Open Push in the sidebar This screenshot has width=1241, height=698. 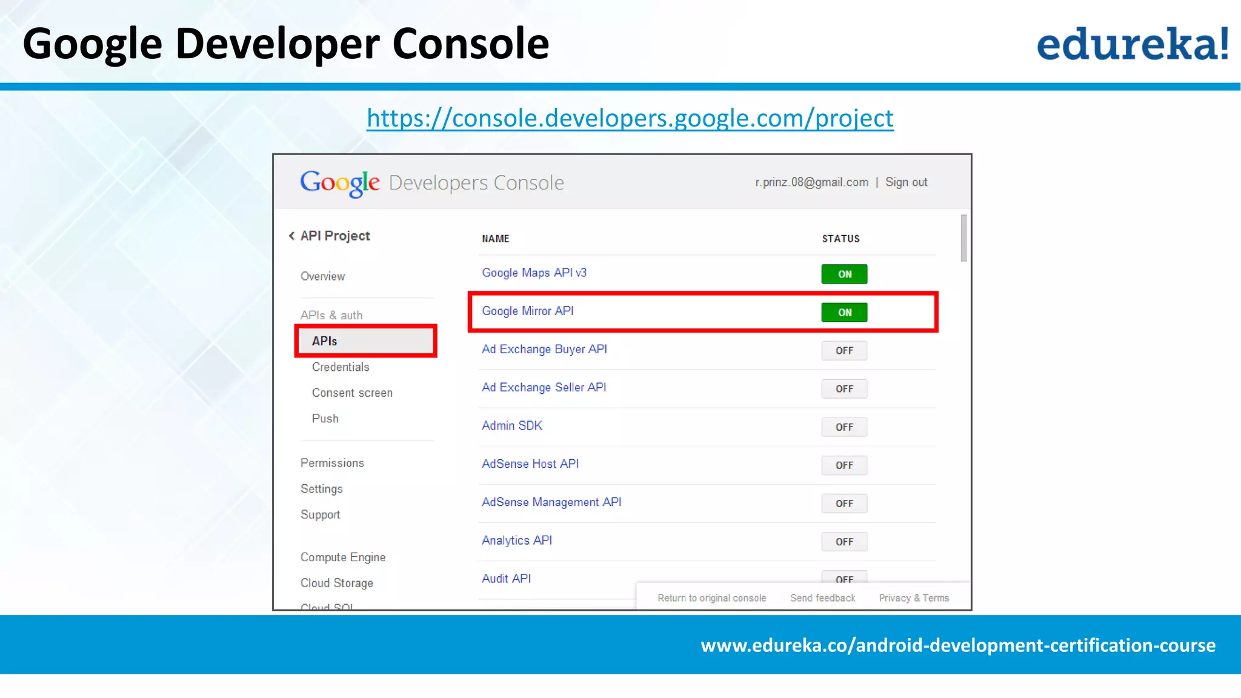(325, 419)
